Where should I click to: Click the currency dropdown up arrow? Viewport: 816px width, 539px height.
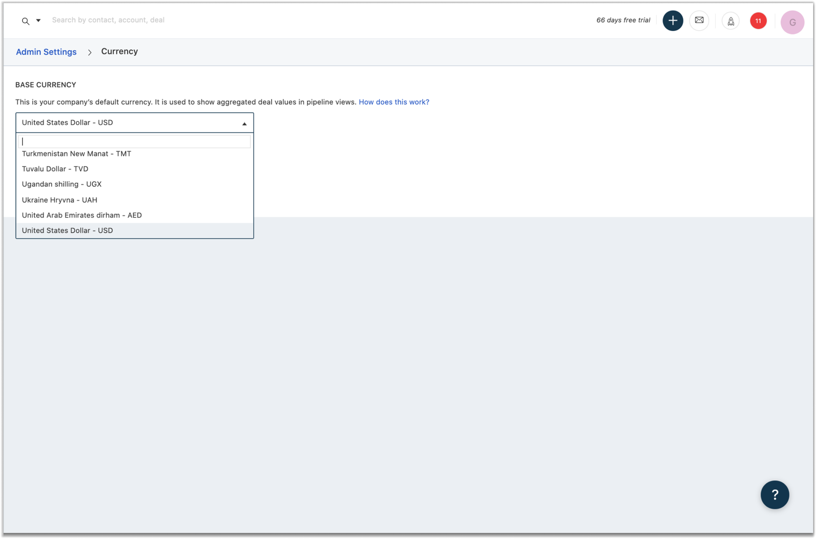(x=244, y=124)
